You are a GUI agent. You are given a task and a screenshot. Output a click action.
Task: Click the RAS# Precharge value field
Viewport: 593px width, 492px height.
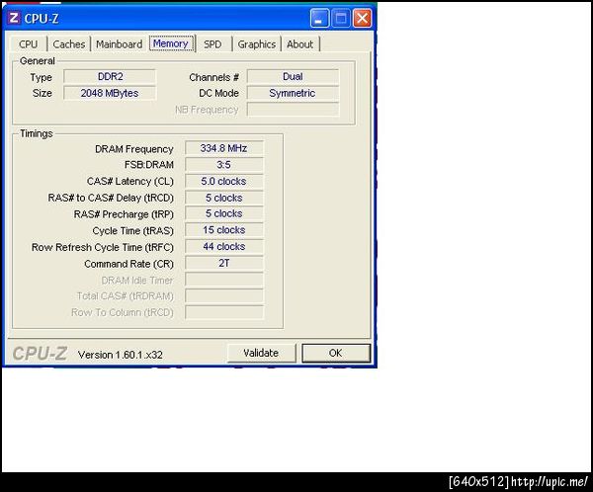point(224,213)
